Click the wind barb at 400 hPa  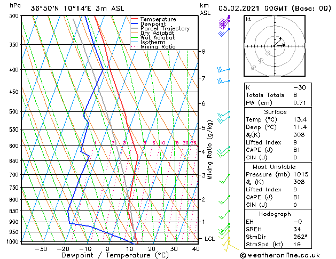point(224,70)
